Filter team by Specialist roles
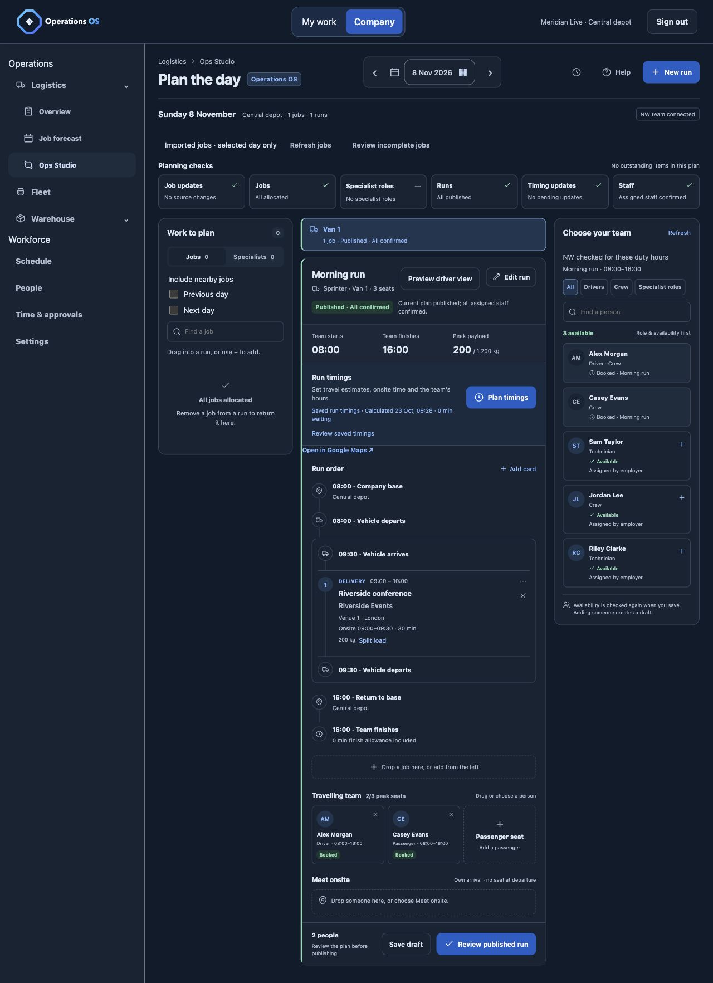 pyautogui.click(x=660, y=287)
